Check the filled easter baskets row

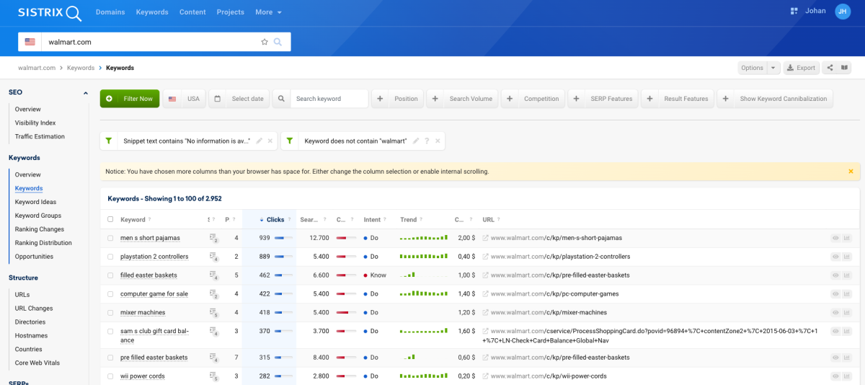tap(110, 275)
